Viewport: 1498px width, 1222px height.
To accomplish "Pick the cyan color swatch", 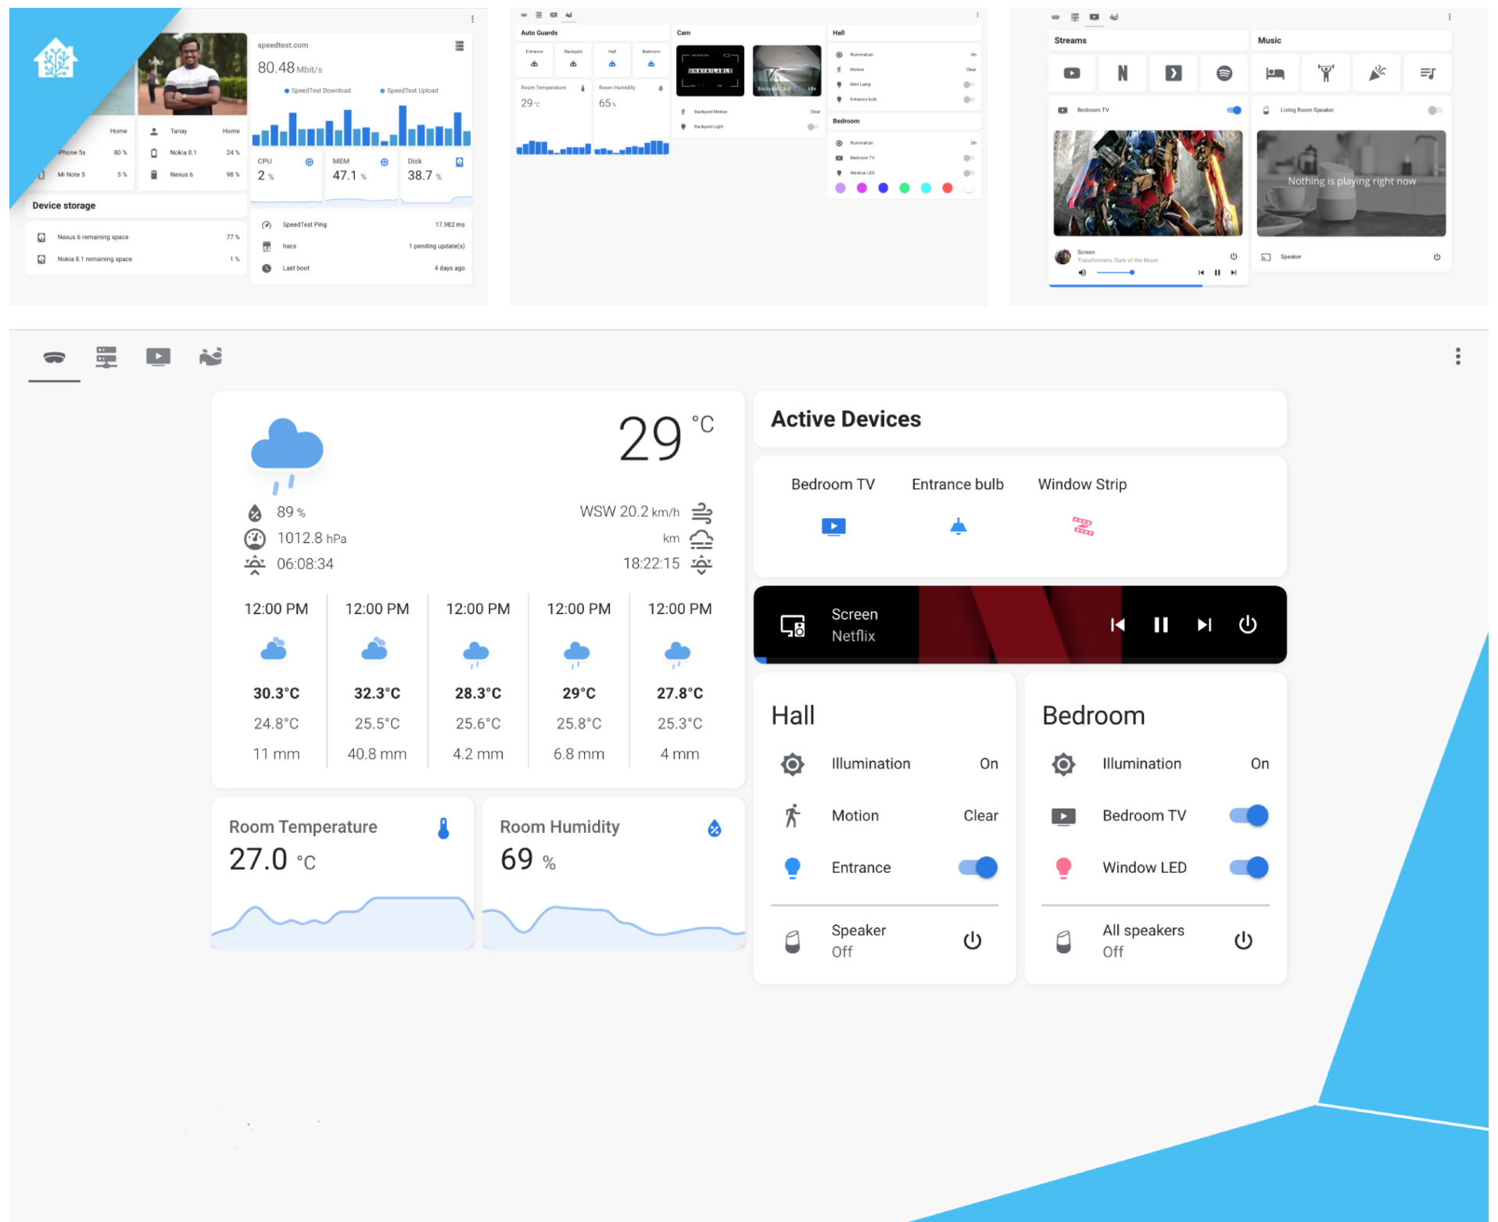I will (x=926, y=188).
